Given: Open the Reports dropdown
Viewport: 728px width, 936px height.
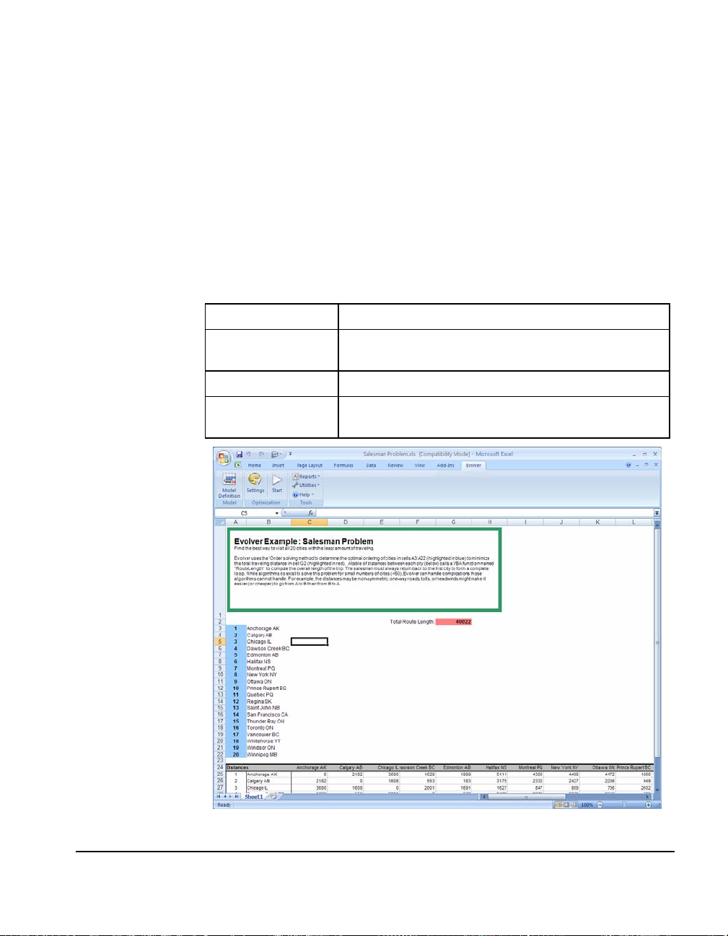Looking at the screenshot, I should point(307,476).
